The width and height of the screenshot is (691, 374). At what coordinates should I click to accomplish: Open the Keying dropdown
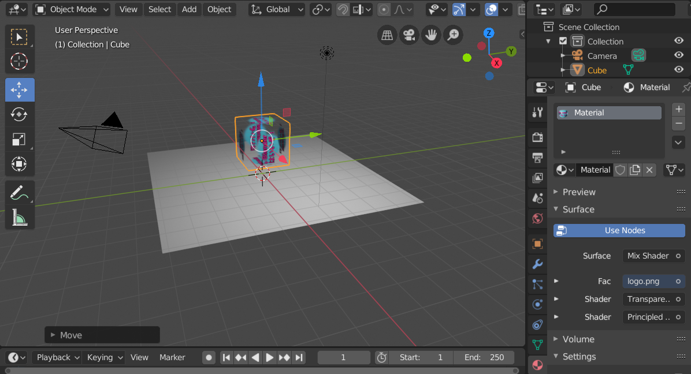(x=103, y=357)
